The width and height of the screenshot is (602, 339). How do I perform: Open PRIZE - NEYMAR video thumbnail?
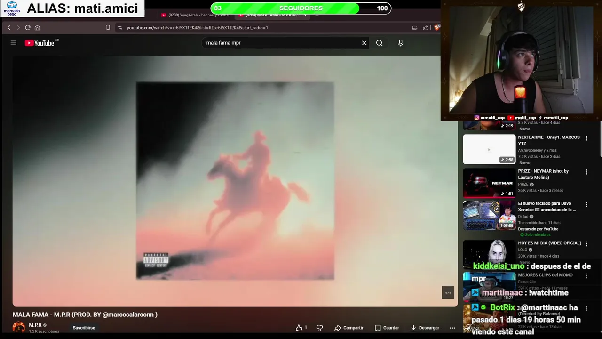489,183
